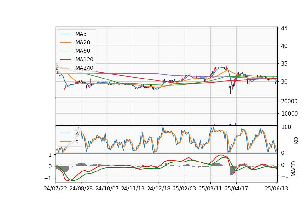Click the MACD left axis value 1
This screenshot has width=308, height=222.
pyautogui.click(x=50, y=155)
